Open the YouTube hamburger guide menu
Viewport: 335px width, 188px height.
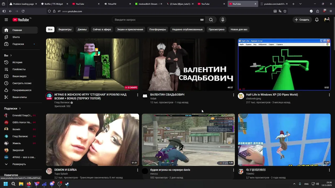pyautogui.click(x=6, y=20)
